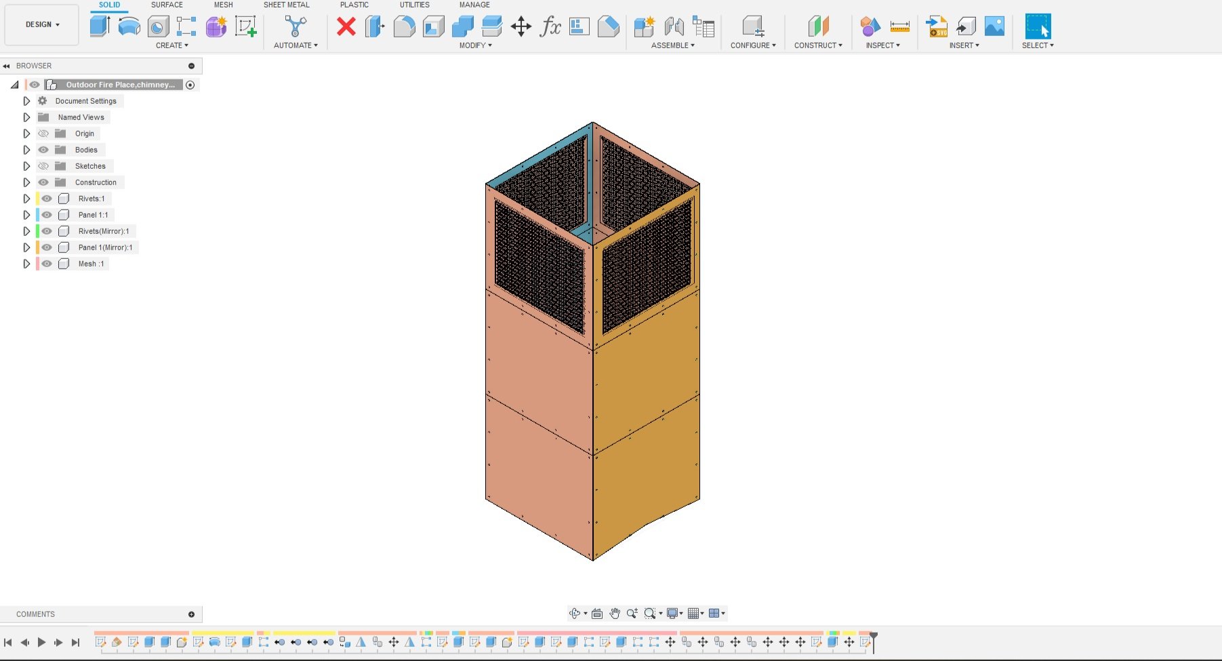Hide the Mesh :1 component
The width and height of the screenshot is (1222, 661).
[x=47, y=264]
